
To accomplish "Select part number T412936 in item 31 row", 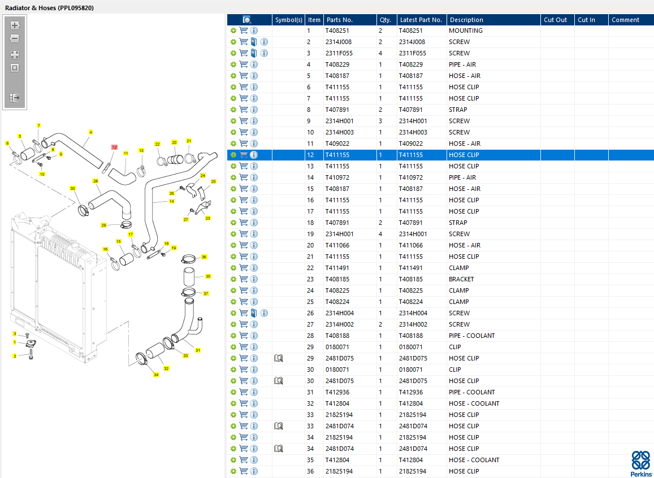I will click(337, 392).
